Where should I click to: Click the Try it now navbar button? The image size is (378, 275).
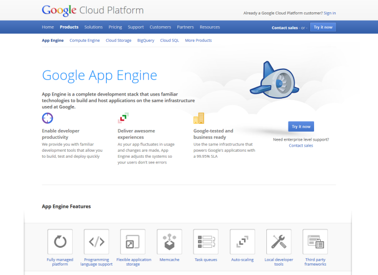tap(323, 27)
